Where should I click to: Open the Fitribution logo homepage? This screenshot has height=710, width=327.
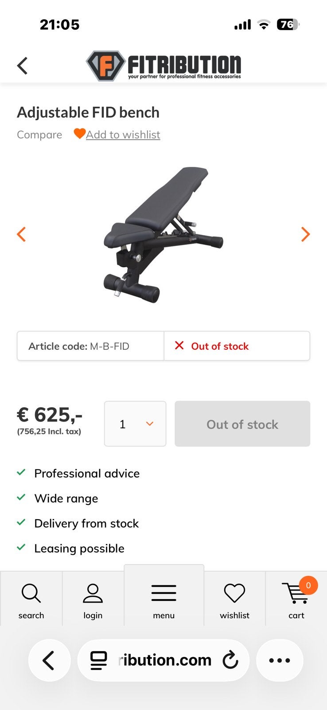(x=163, y=66)
